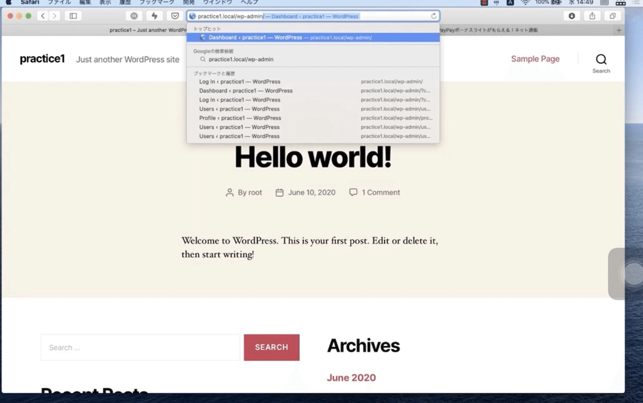This screenshot has width=643, height=403.
Task: Click the lightning bolt extension icon
Action: click(154, 16)
